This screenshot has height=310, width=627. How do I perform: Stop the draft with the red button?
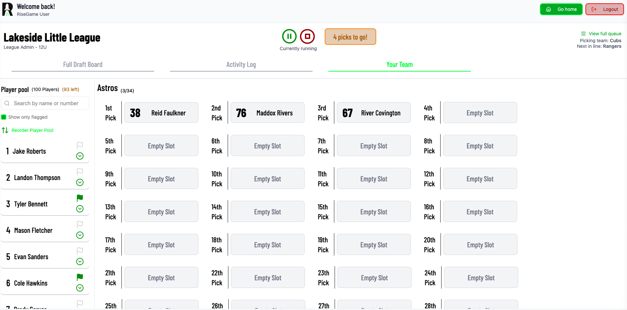308,36
